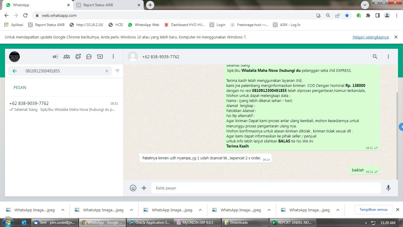
Task: Share this page icon
Action: click(338, 15)
